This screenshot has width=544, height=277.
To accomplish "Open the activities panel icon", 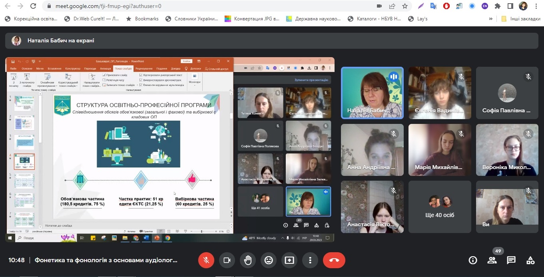I will click(530, 260).
